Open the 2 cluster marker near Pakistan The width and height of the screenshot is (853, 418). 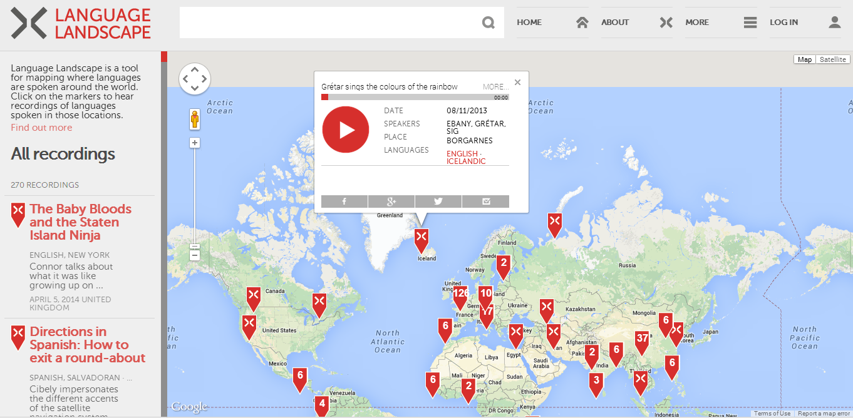[x=592, y=356]
